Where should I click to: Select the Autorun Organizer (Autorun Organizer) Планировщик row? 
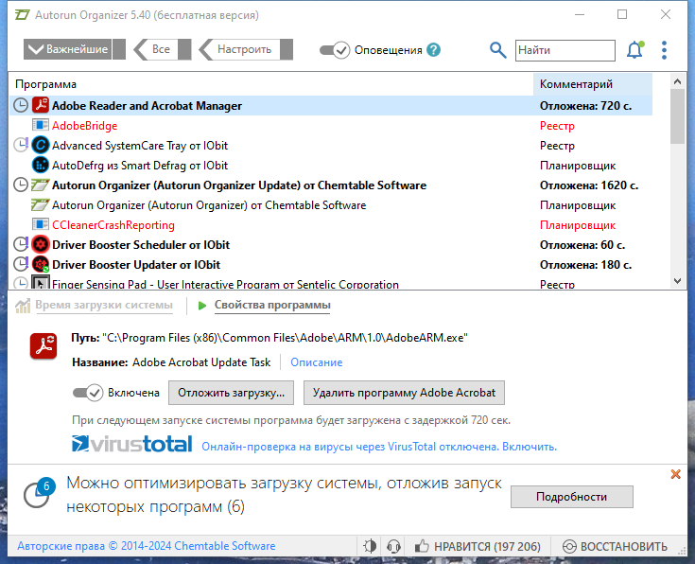click(x=331, y=205)
